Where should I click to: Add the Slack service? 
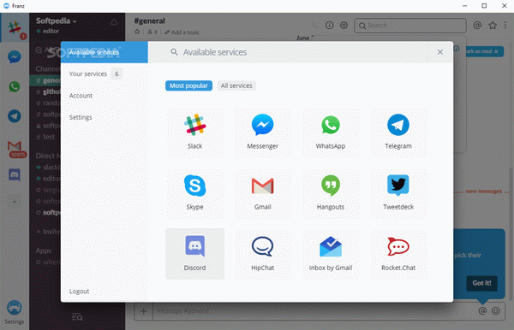(194, 133)
